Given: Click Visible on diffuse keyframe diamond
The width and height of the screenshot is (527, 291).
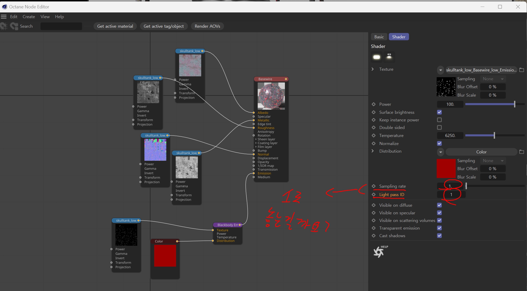Looking at the screenshot, I should [x=373, y=205].
